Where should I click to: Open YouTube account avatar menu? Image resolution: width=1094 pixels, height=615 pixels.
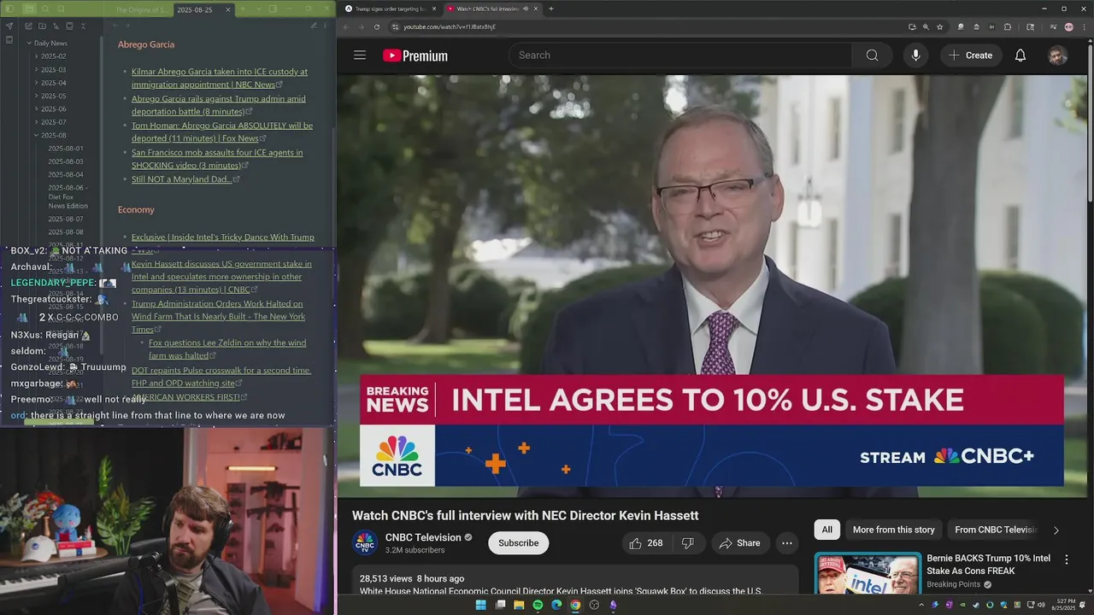click(x=1057, y=56)
